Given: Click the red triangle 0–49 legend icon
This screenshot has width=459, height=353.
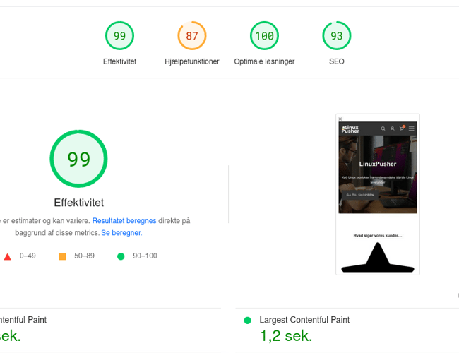Looking at the screenshot, I should tap(8, 256).
